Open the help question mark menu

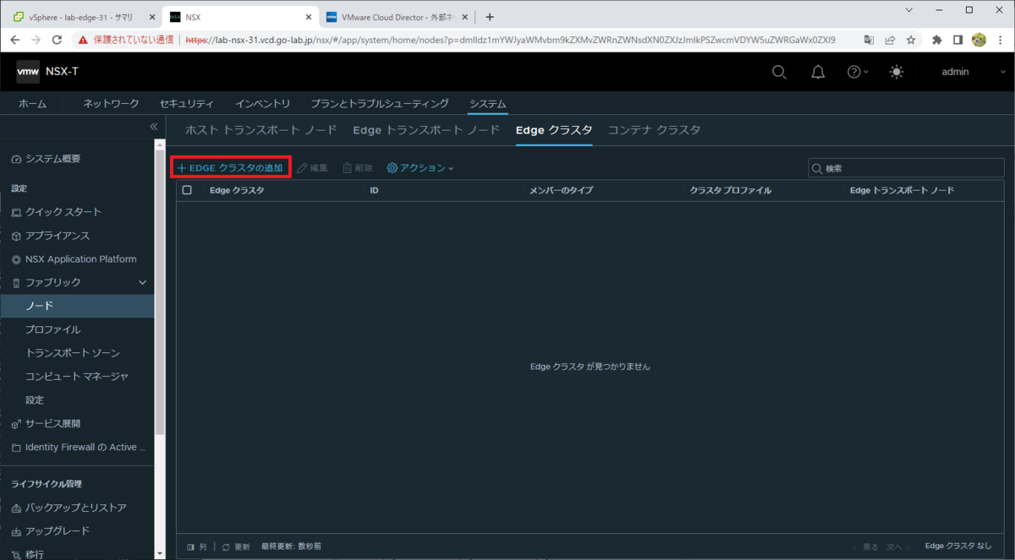coord(858,72)
